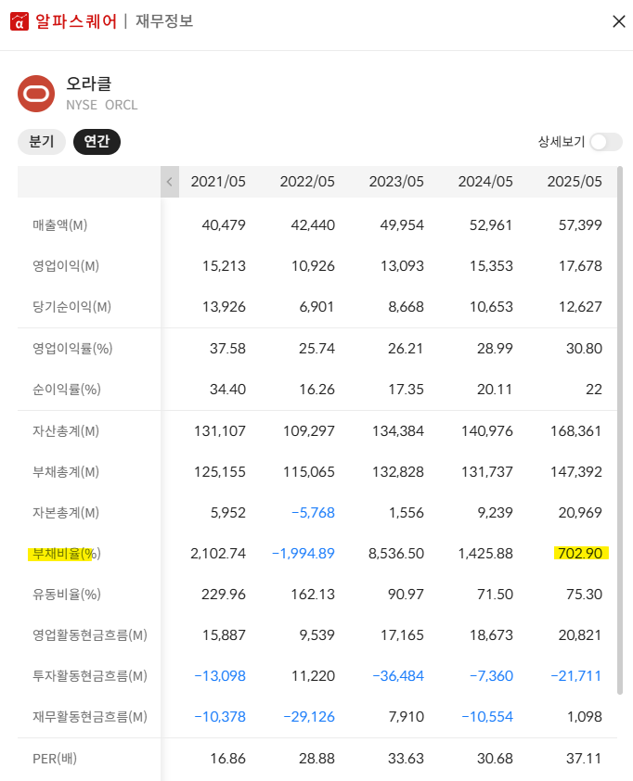This screenshot has width=633, height=781.
Task: Click the Oracle company logo
Action: pos(36,93)
